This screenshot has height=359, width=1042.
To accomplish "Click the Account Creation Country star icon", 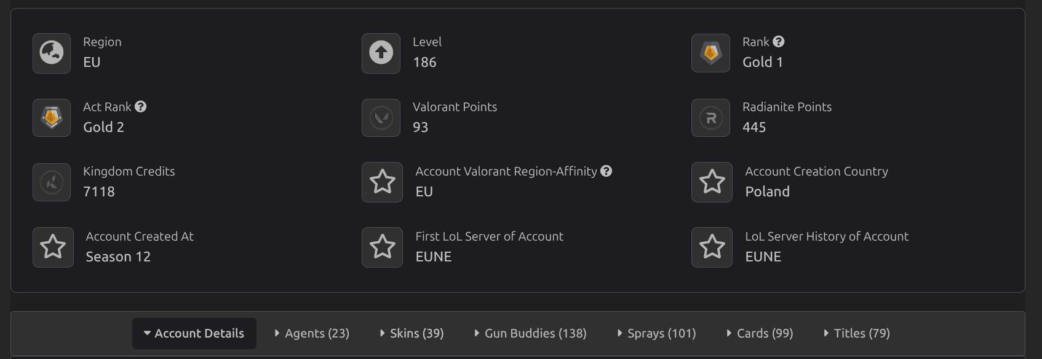I will 712,182.
